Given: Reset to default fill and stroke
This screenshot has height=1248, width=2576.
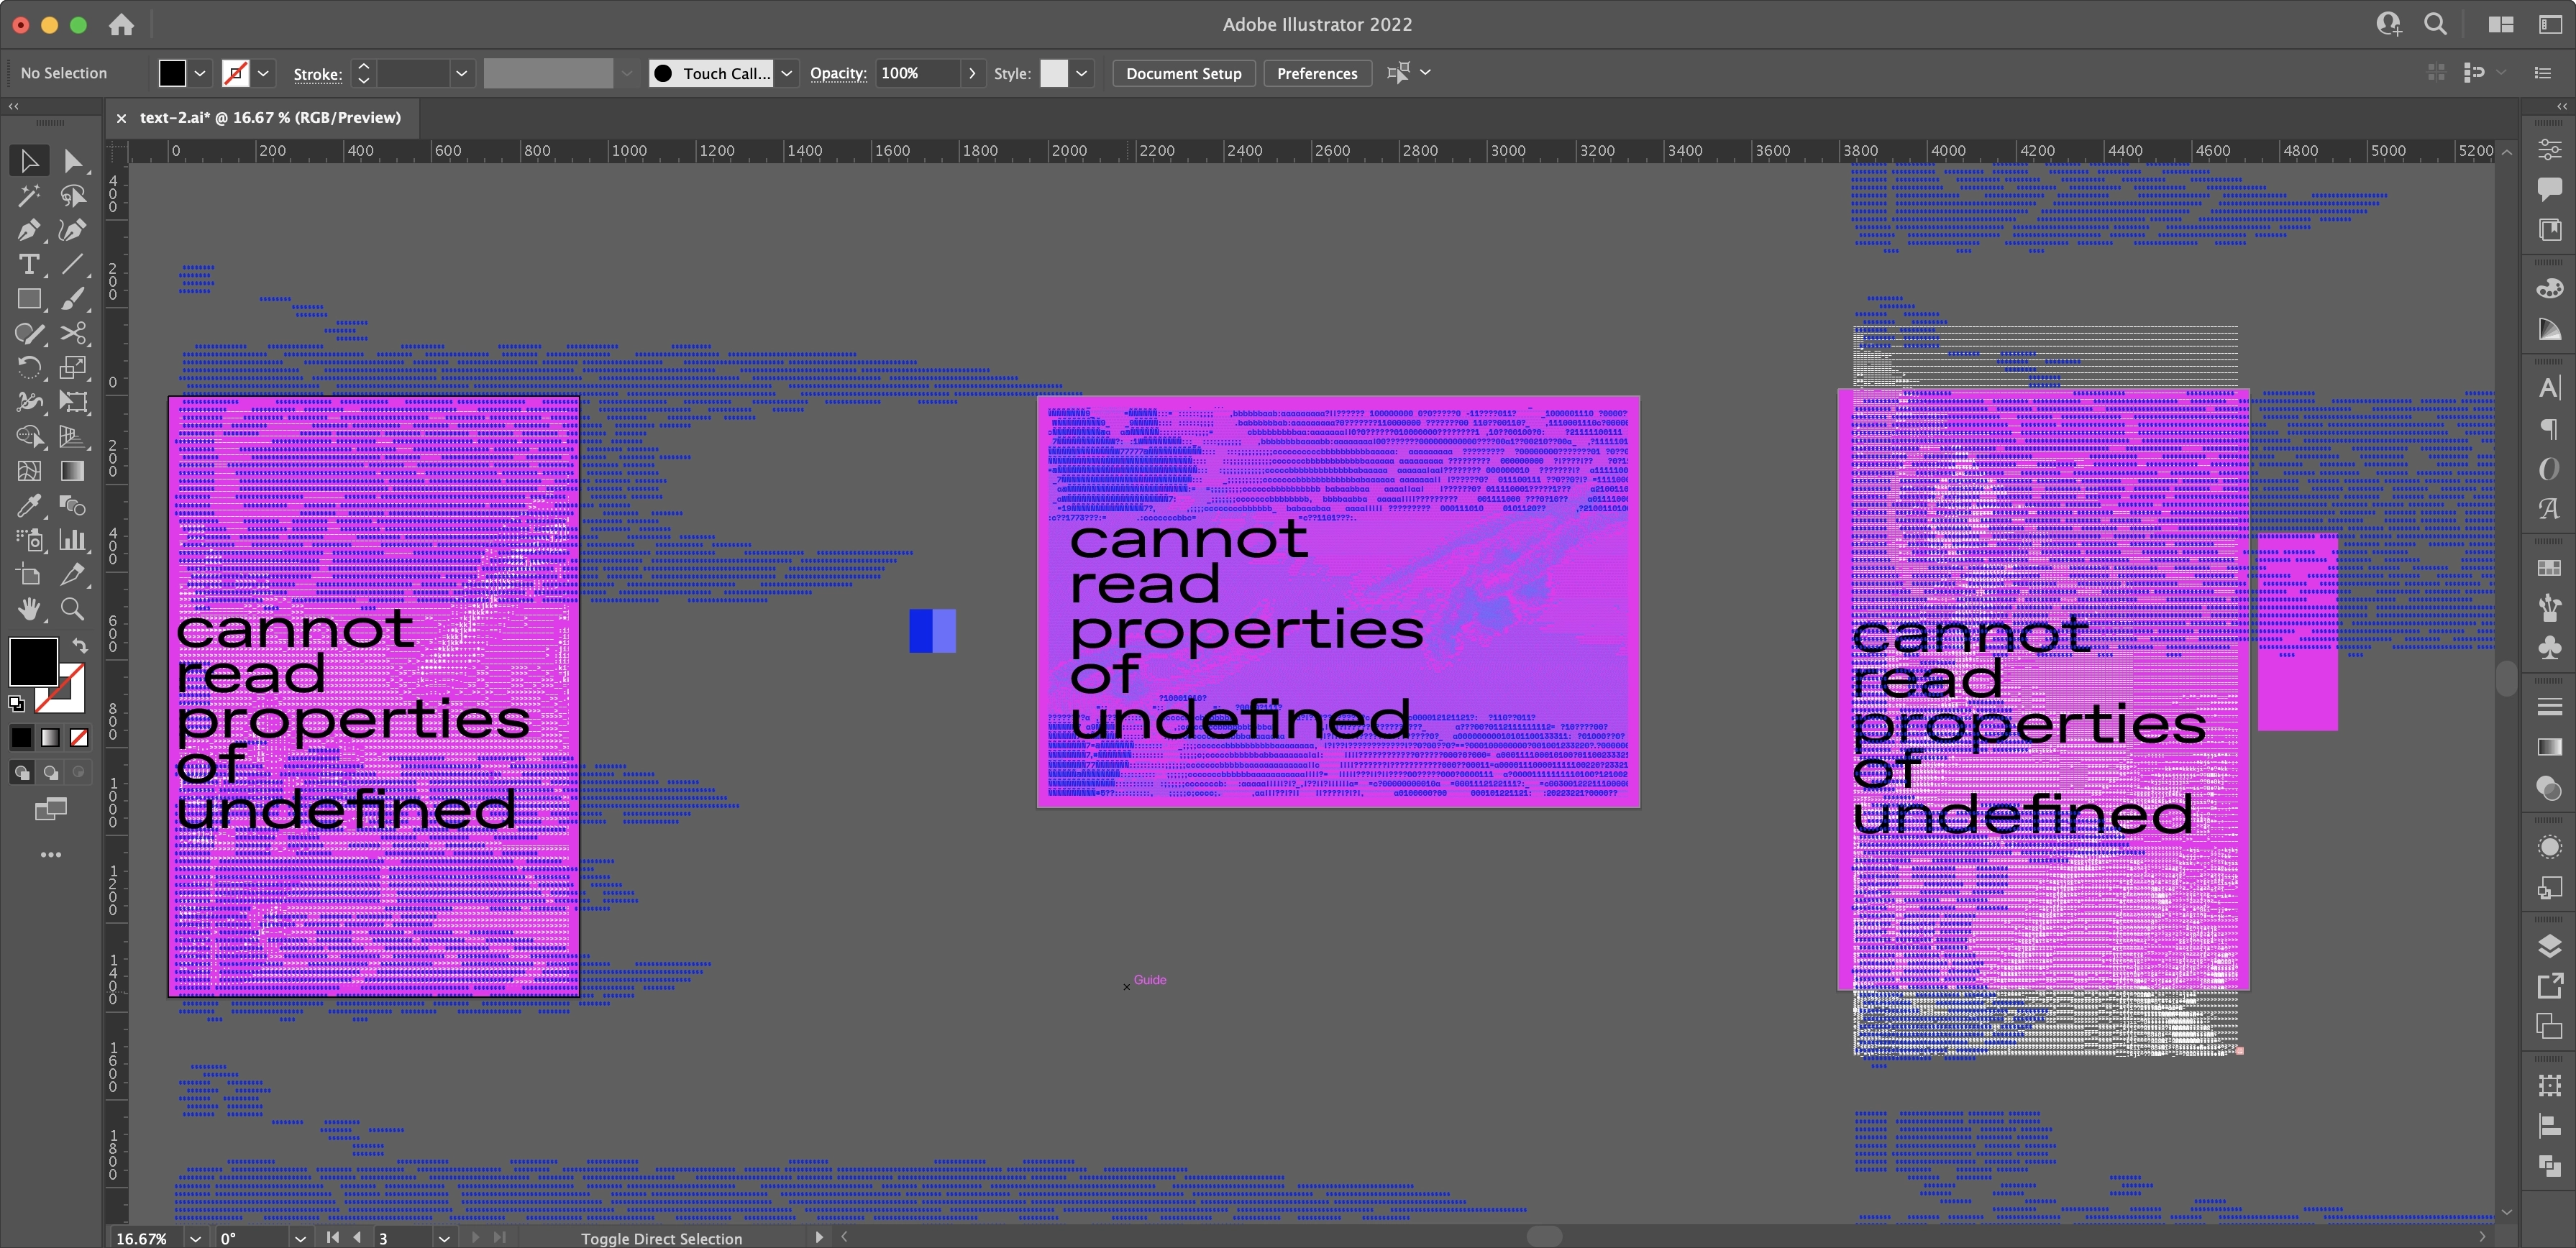Looking at the screenshot, I should 16,703.
